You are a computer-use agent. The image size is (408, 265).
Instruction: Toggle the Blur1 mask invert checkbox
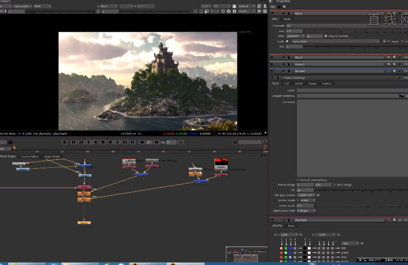(402, 41)
